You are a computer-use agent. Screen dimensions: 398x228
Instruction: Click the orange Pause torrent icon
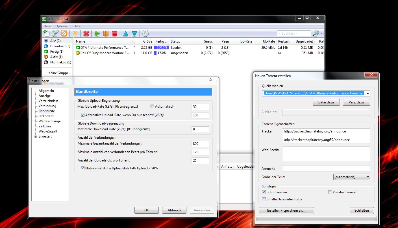(106, 34)
